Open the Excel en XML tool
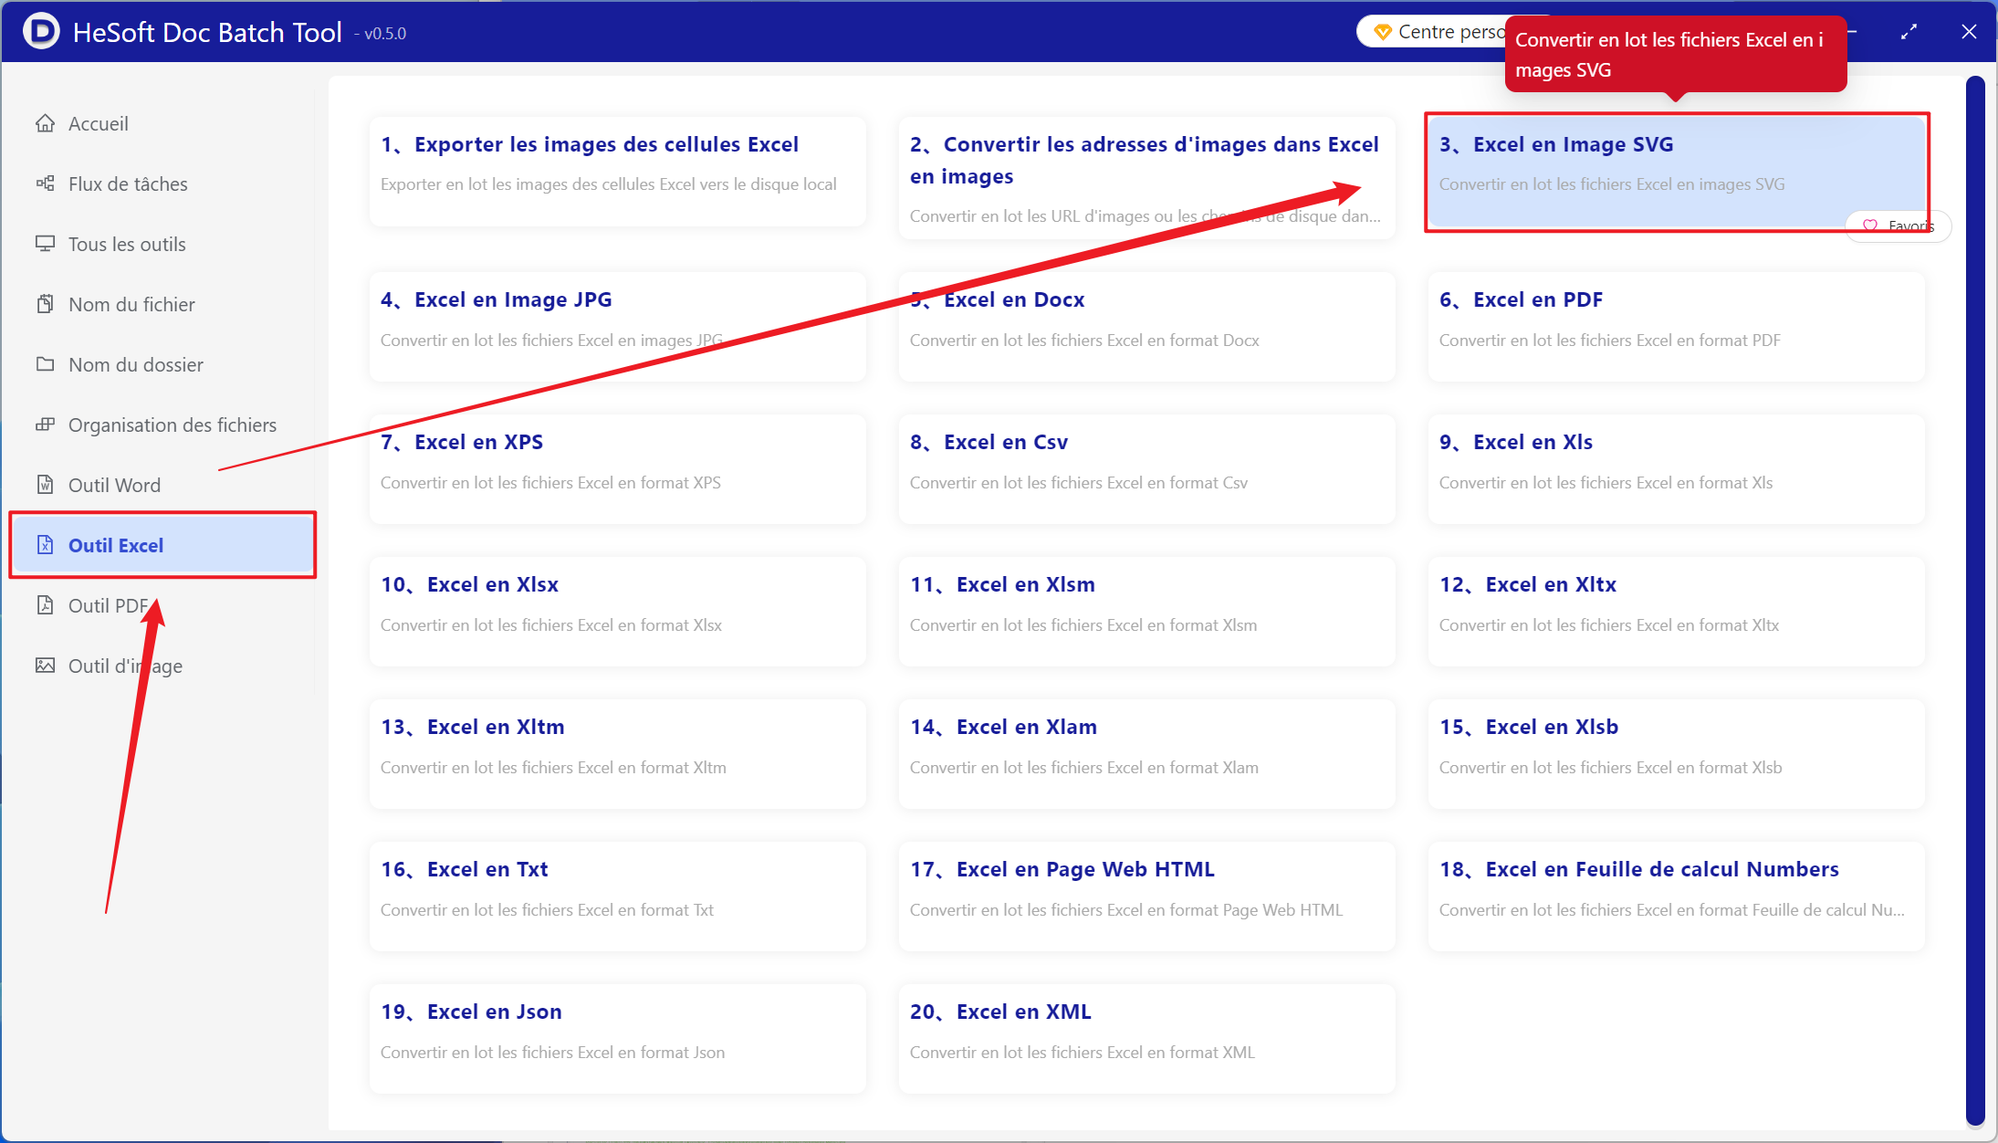 [x=1146, y=1038]
